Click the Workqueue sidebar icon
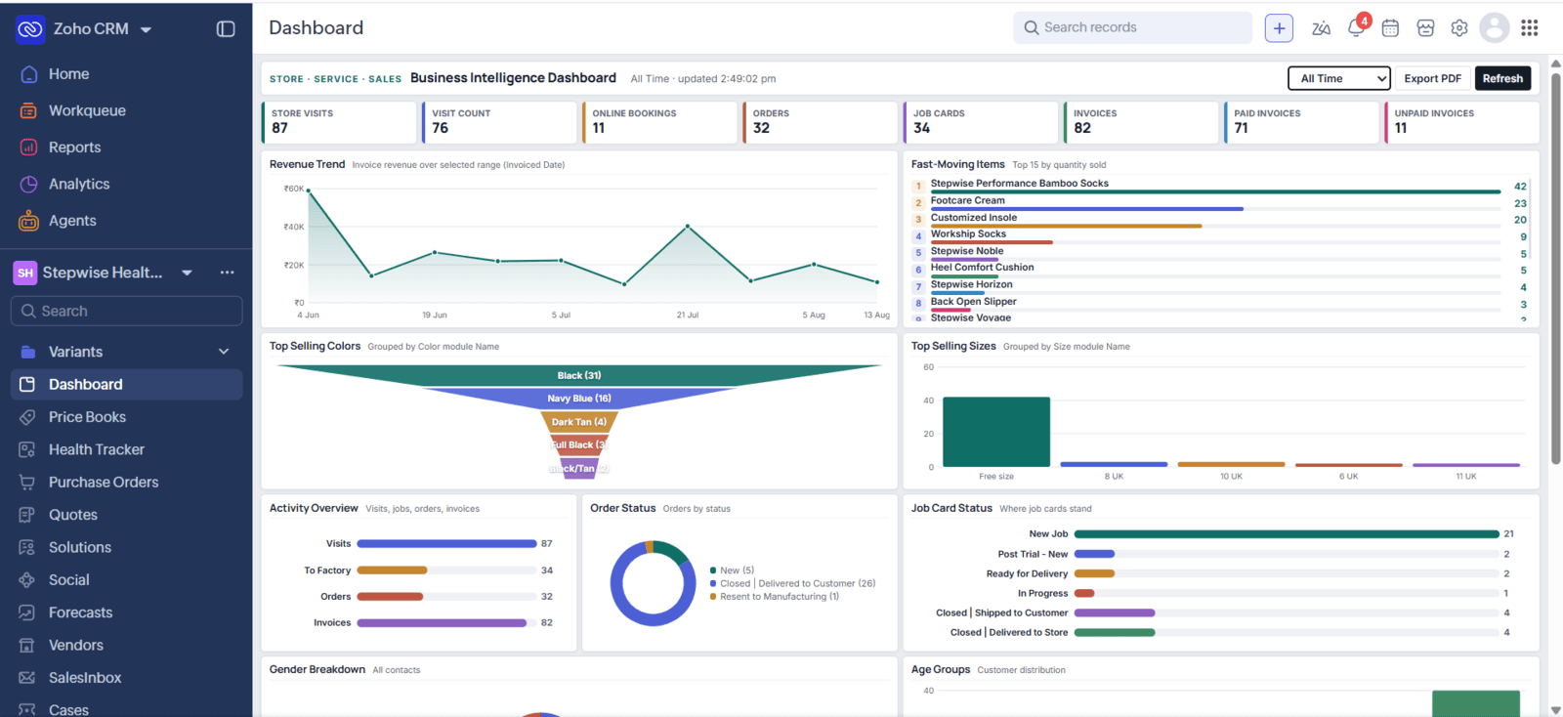Image resolution: width=1563 pixels, height=717 pixels. tap(29, 110)
